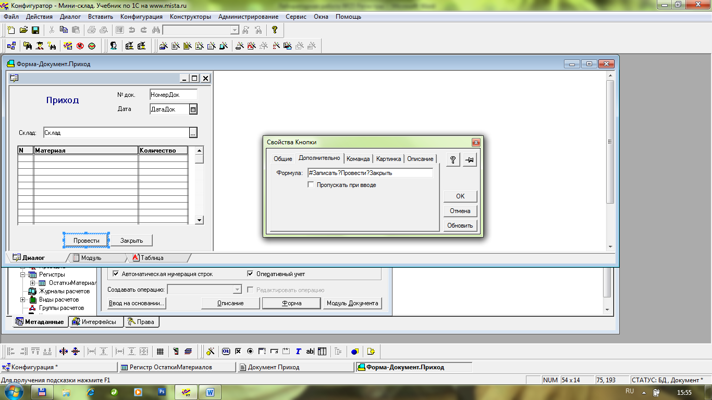Switch to Команда tab in properties dialog

(x=358, y=159)
